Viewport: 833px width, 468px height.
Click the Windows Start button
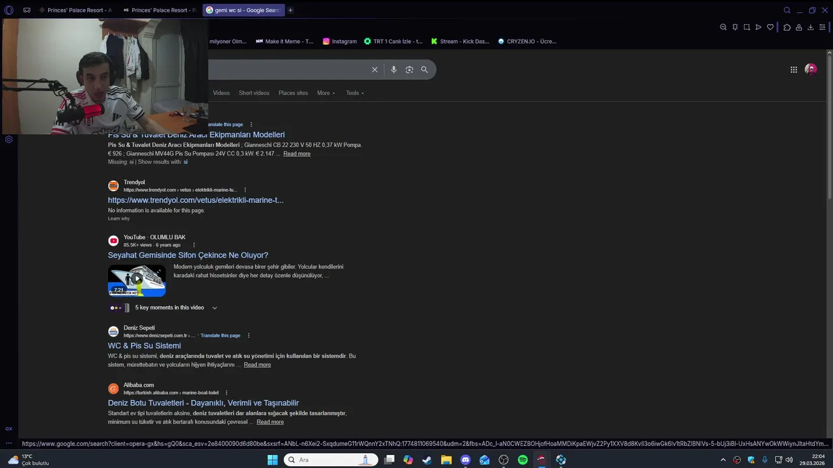click(273, 460)
